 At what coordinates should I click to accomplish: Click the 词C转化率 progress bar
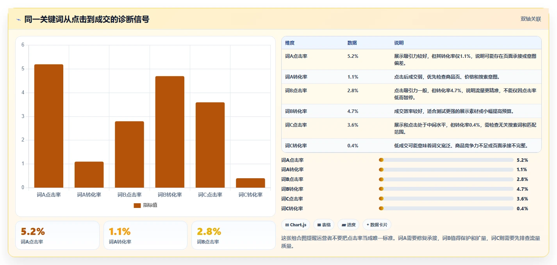point(446,209)
